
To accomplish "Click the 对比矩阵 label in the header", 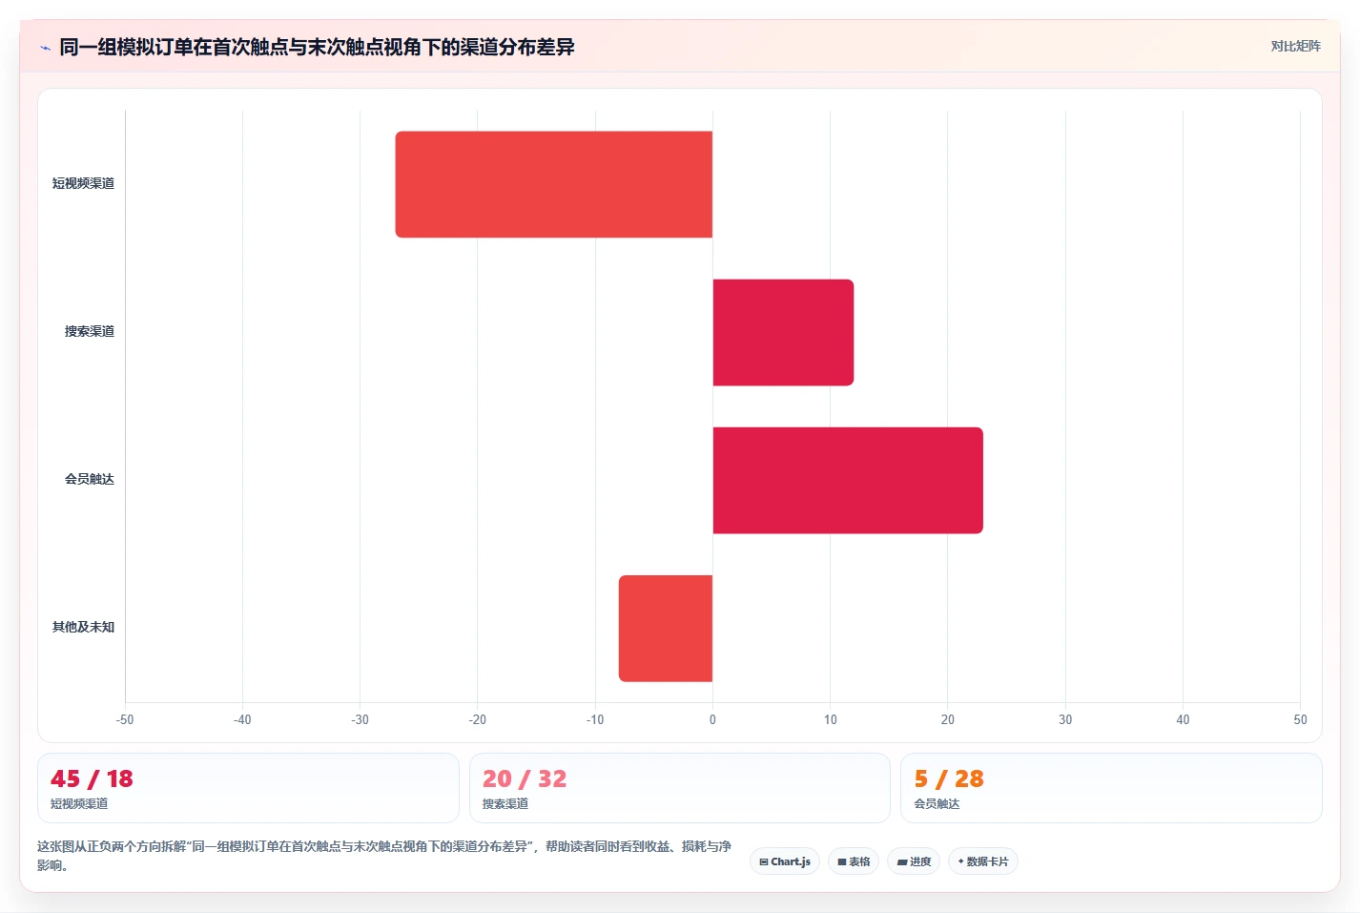I will [1295, 47].
